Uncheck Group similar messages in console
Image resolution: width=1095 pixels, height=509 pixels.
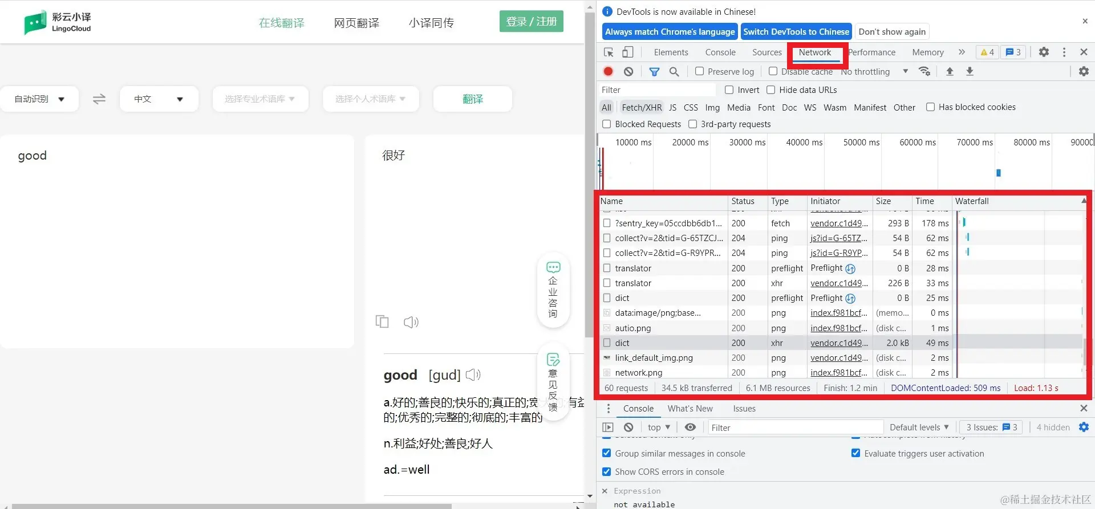(x=606, y=453)
